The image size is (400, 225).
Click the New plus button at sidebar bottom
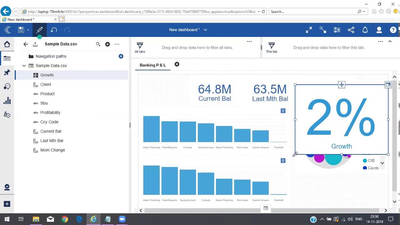[x=7, y=204]
